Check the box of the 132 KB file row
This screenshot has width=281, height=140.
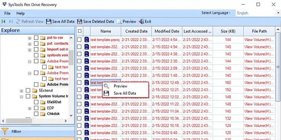pyautogui.click(x=79, y=119)
